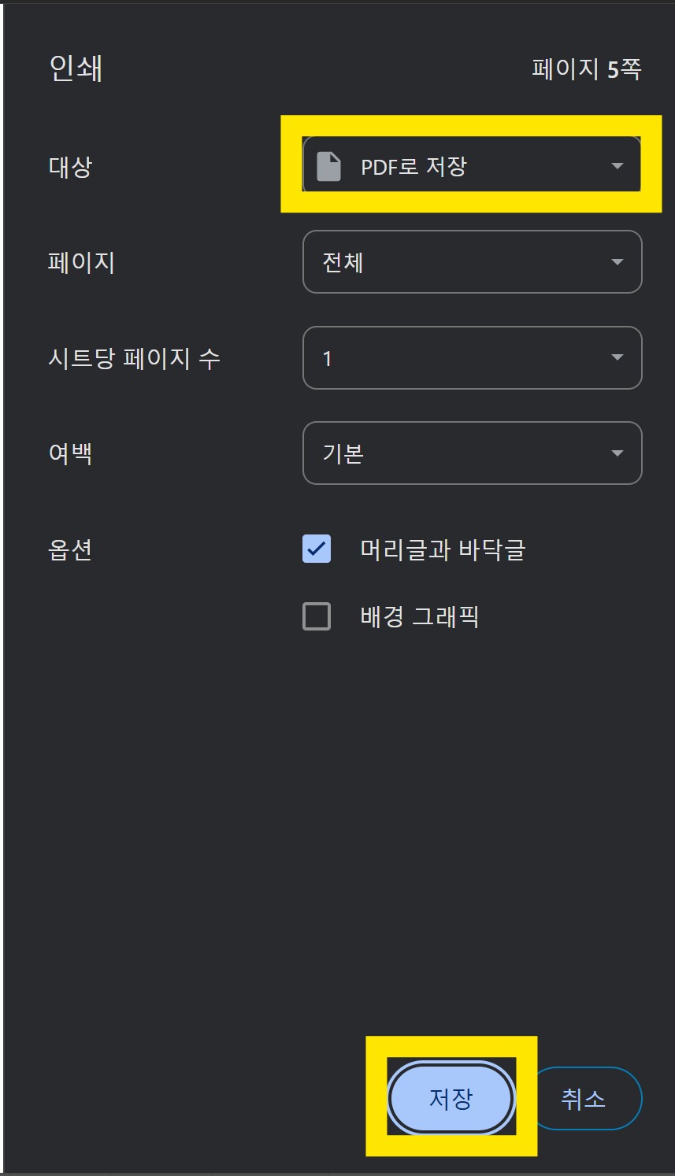Screen dimensions: 675x1176
Task: Click the 페이지 5쪽 page count label
Action: click(x=584, y=71)
